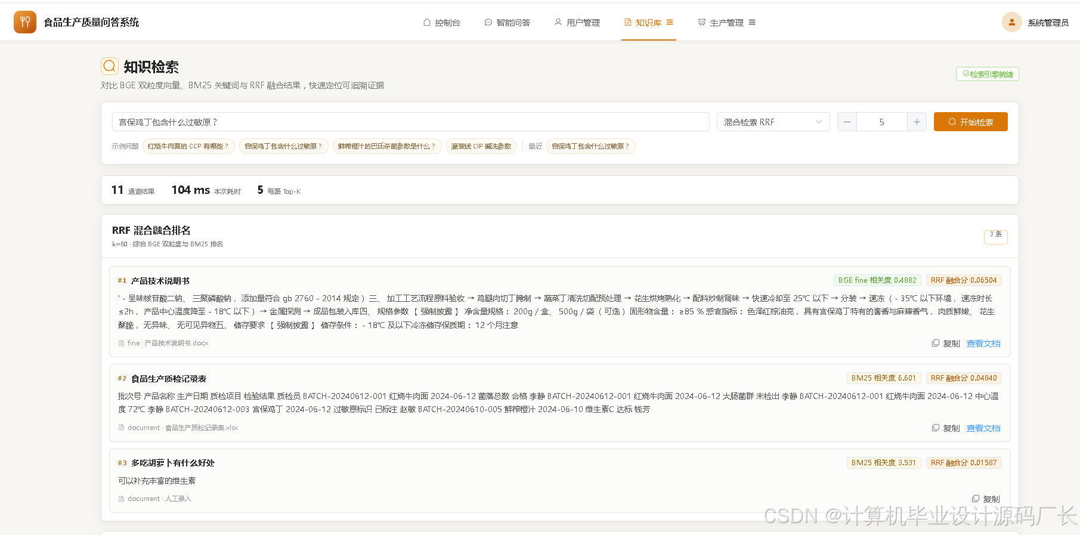Click the 104 ms 本次耗时 statistic
The width and height of the screenshot is (1080, 535).
tap(206, 190)
